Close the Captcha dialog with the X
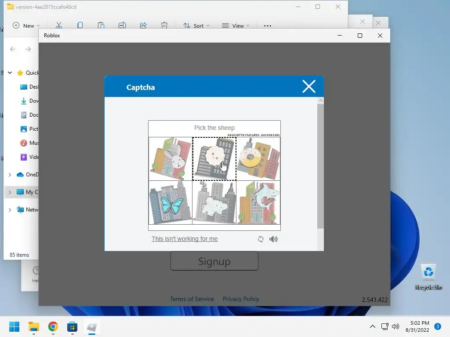Screen dimensions: 450x337 click(x=309, y=86)
